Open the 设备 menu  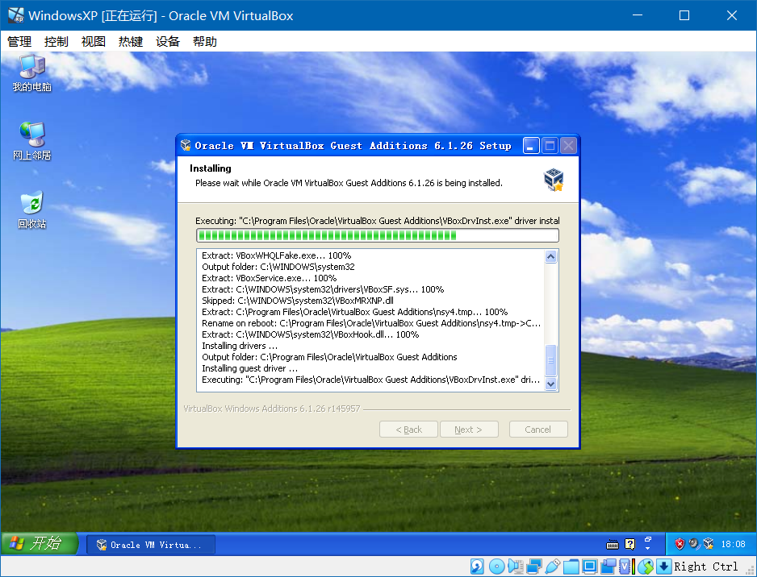coord(168,42)
